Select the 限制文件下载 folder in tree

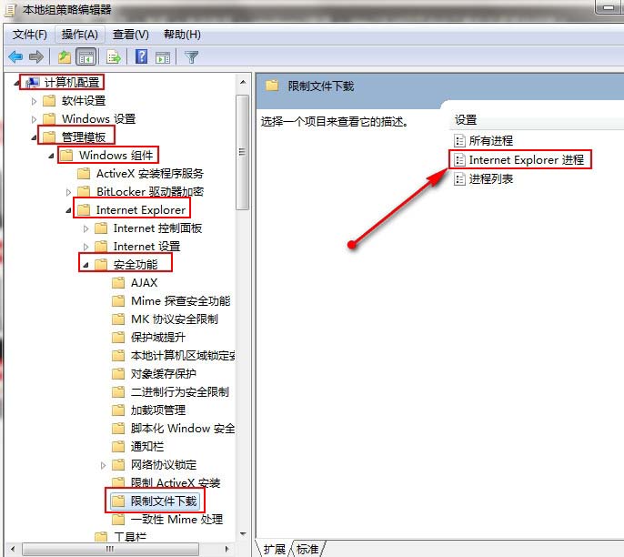point(164,501)
